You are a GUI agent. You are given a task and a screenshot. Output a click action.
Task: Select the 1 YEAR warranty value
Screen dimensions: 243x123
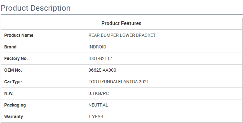[x=96, y=117]
